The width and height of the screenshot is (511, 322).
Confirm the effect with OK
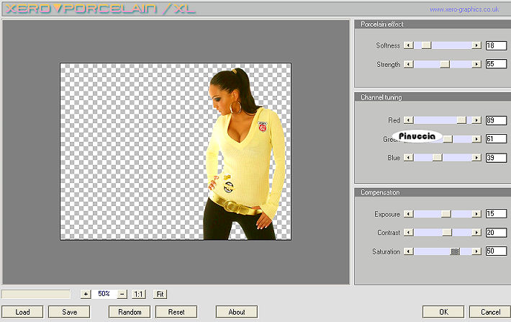tap(443, 312)
